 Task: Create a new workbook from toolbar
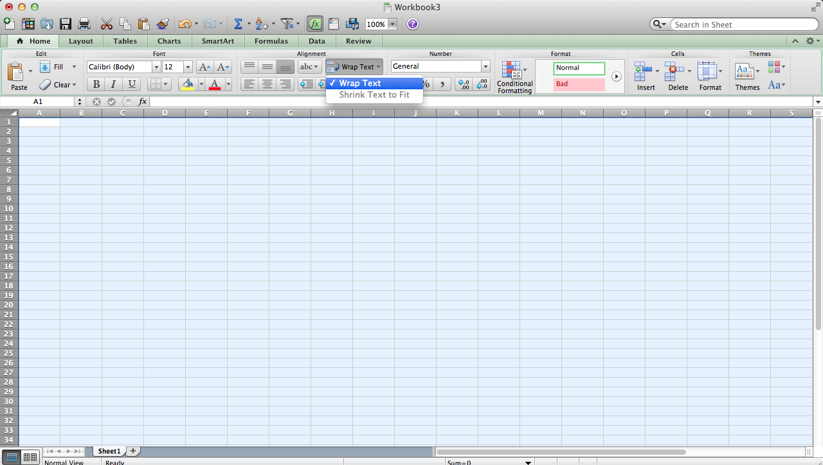9,24
